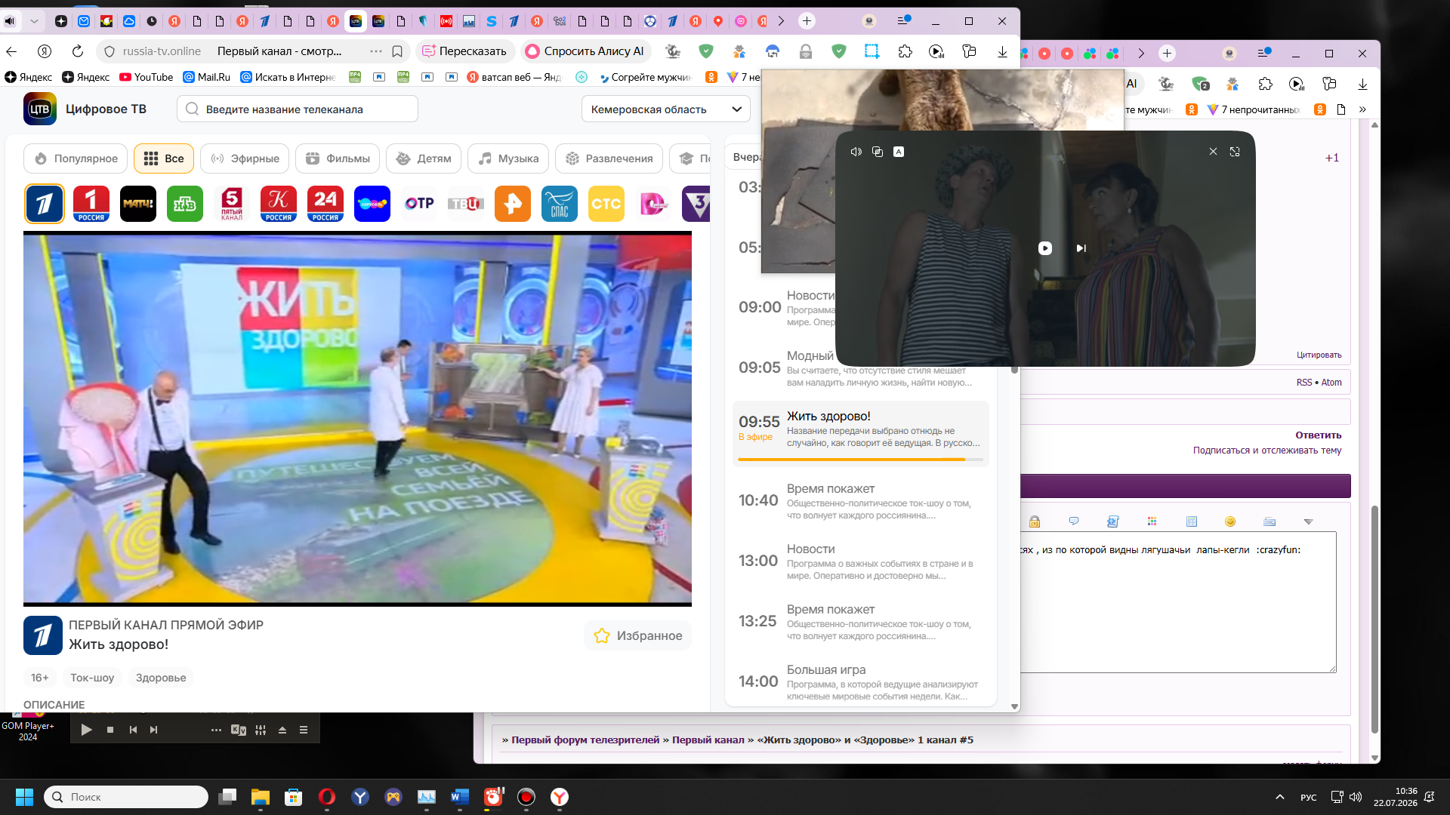Switch to the Фильмы category tab
1450x815 pixels.
click(338, 158)
